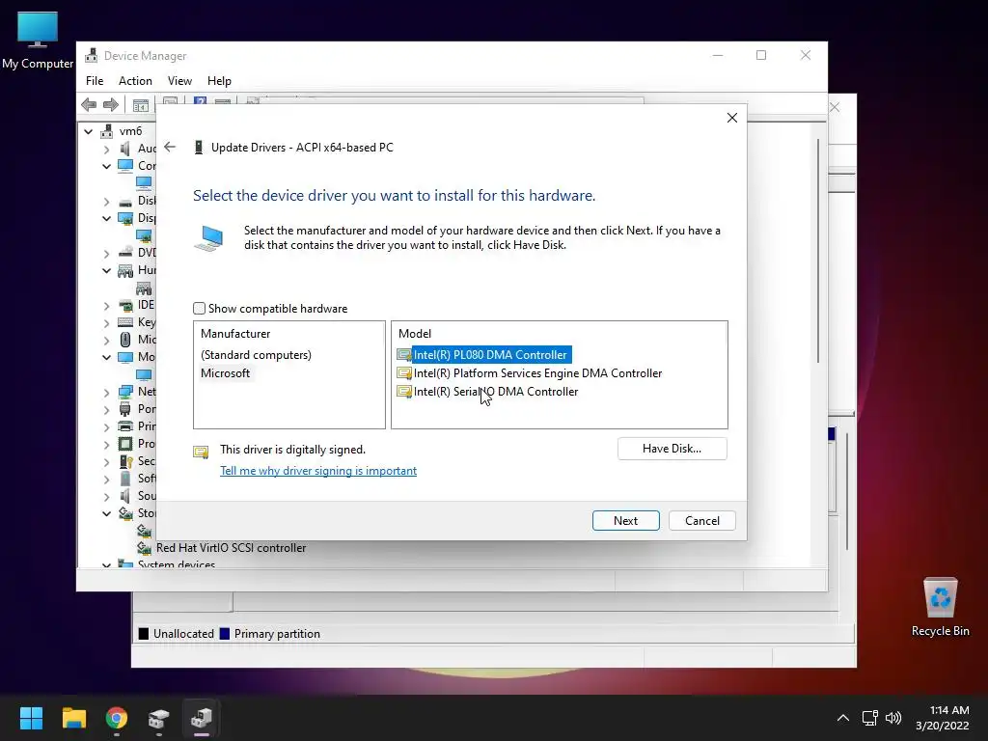Viewport: 988px width, 741px height.
Task: Click the Forward arrow in Device Manager toolbar
Action: (110, 104)
